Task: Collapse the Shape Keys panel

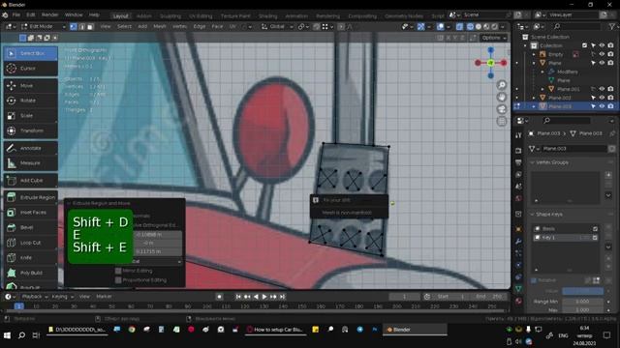Action: pyautogui.click(x=532, y=215)
